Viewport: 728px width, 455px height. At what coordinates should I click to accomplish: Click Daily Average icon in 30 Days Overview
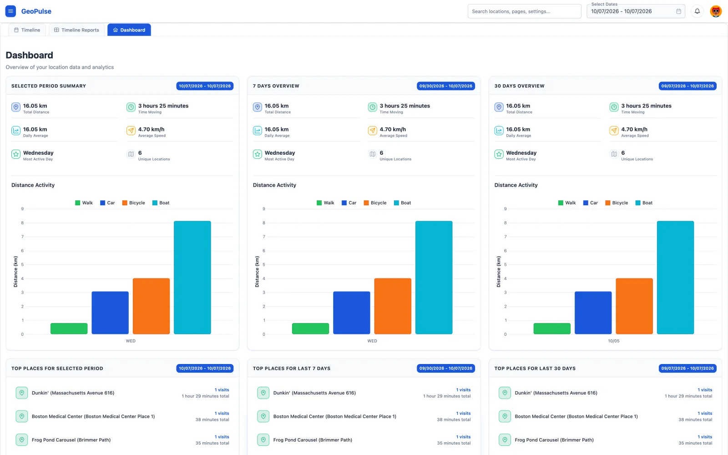(499, 131)
